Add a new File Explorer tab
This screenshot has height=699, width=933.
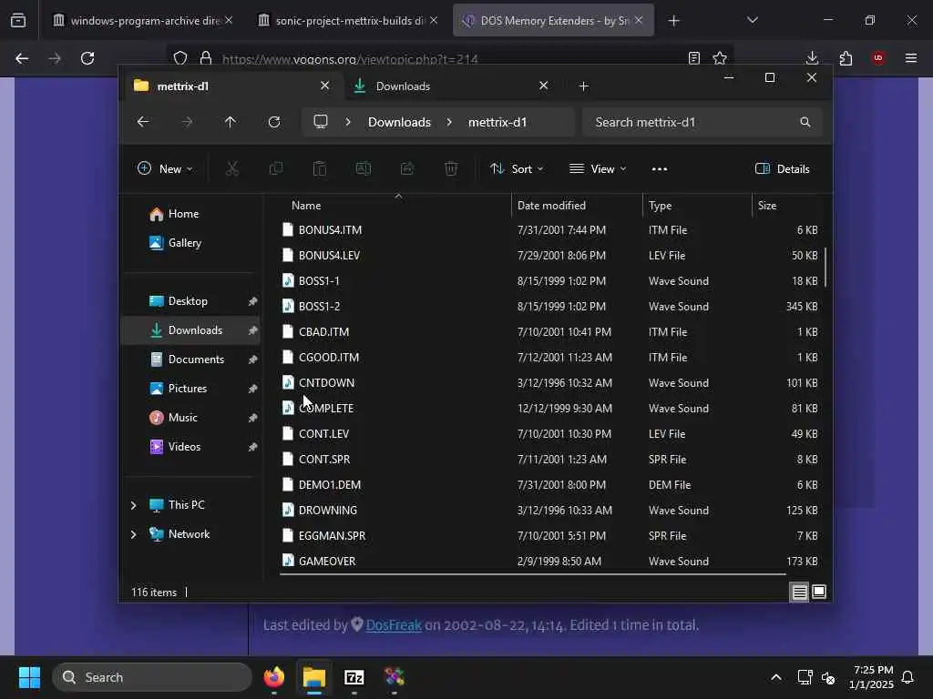[x=584, y=86]
